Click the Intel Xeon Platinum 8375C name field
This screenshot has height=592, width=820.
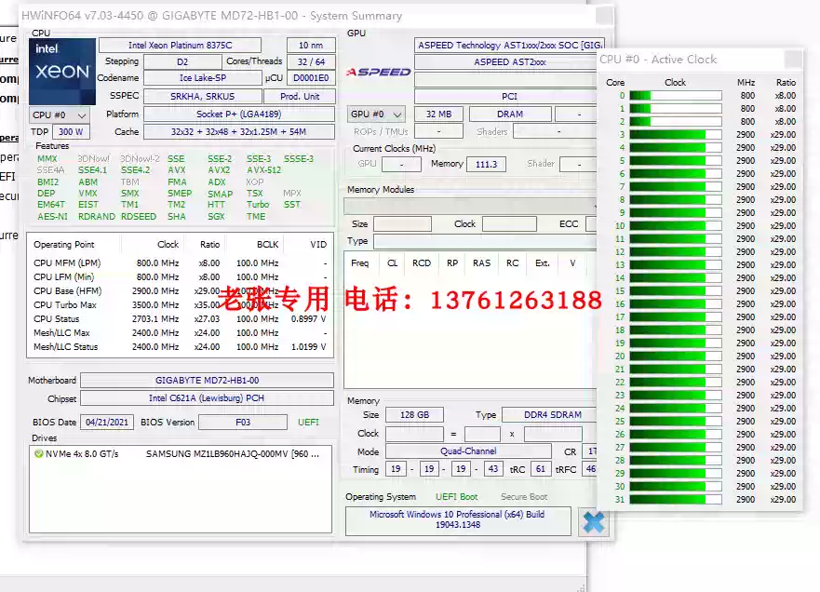(x=180, y=44)
